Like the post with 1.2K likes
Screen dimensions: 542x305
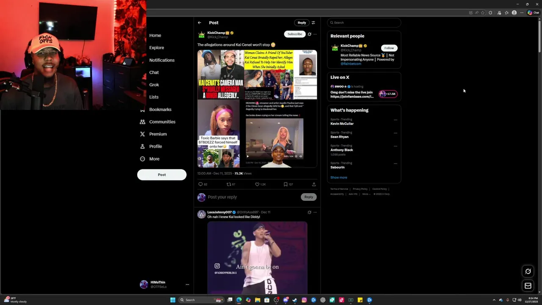257,184
